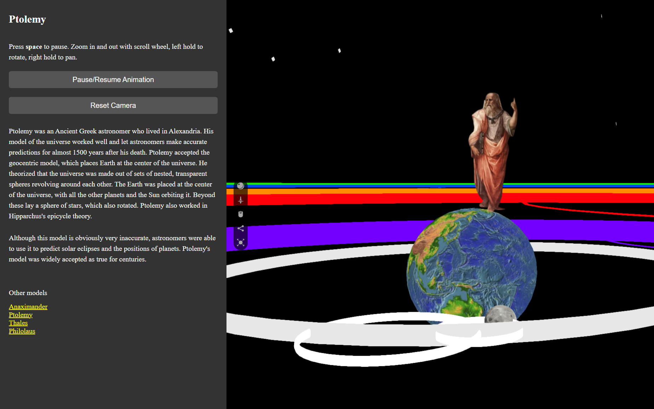Open the mouse controls help icon
This screenshot has height=409, width=654.
[x=241, y=214]
